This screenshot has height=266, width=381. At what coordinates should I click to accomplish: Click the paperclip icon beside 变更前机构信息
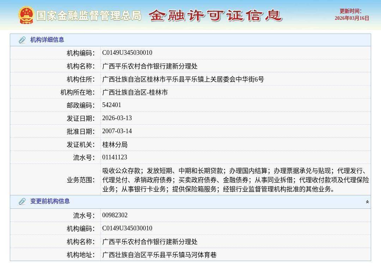22,202
